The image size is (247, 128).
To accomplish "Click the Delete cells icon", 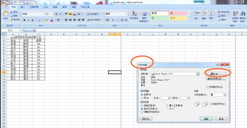I will point(204,14).
